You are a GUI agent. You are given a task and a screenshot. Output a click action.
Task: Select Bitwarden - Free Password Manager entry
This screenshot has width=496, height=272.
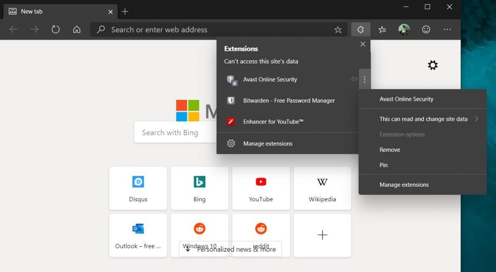(288, 100)
